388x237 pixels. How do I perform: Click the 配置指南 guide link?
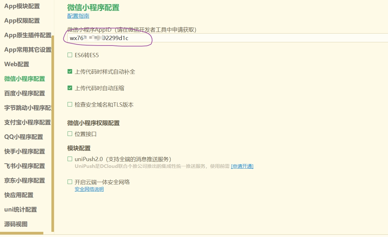point(78,16)
